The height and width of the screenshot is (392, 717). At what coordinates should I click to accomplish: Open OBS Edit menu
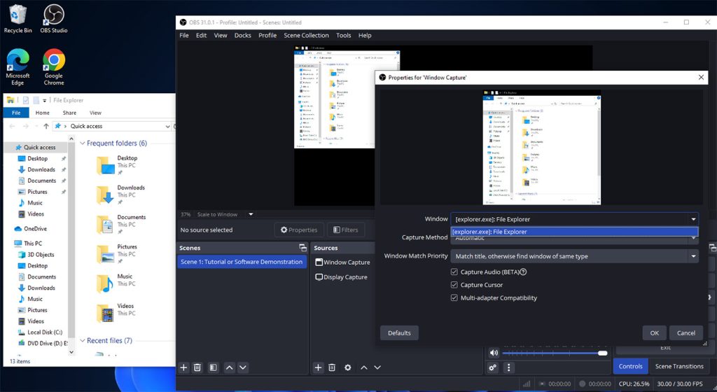pyautogui.click(x=201, y=35)
